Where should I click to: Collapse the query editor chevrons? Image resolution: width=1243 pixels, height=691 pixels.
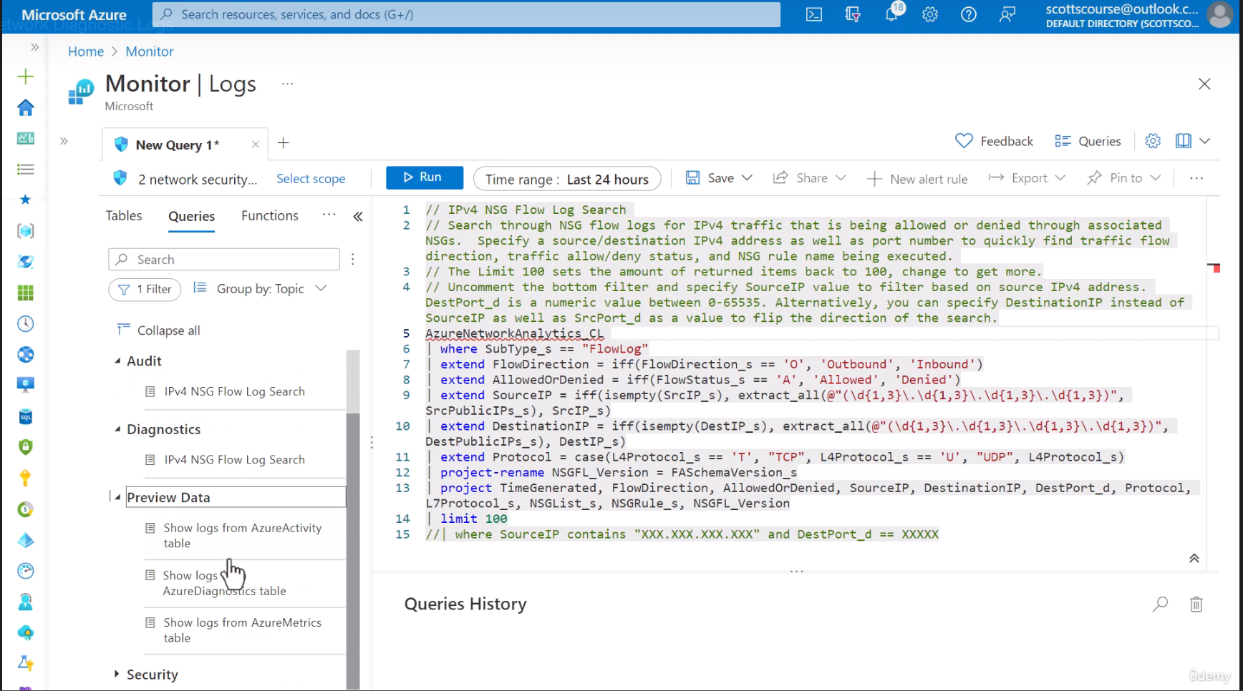tap(1194, 558)
